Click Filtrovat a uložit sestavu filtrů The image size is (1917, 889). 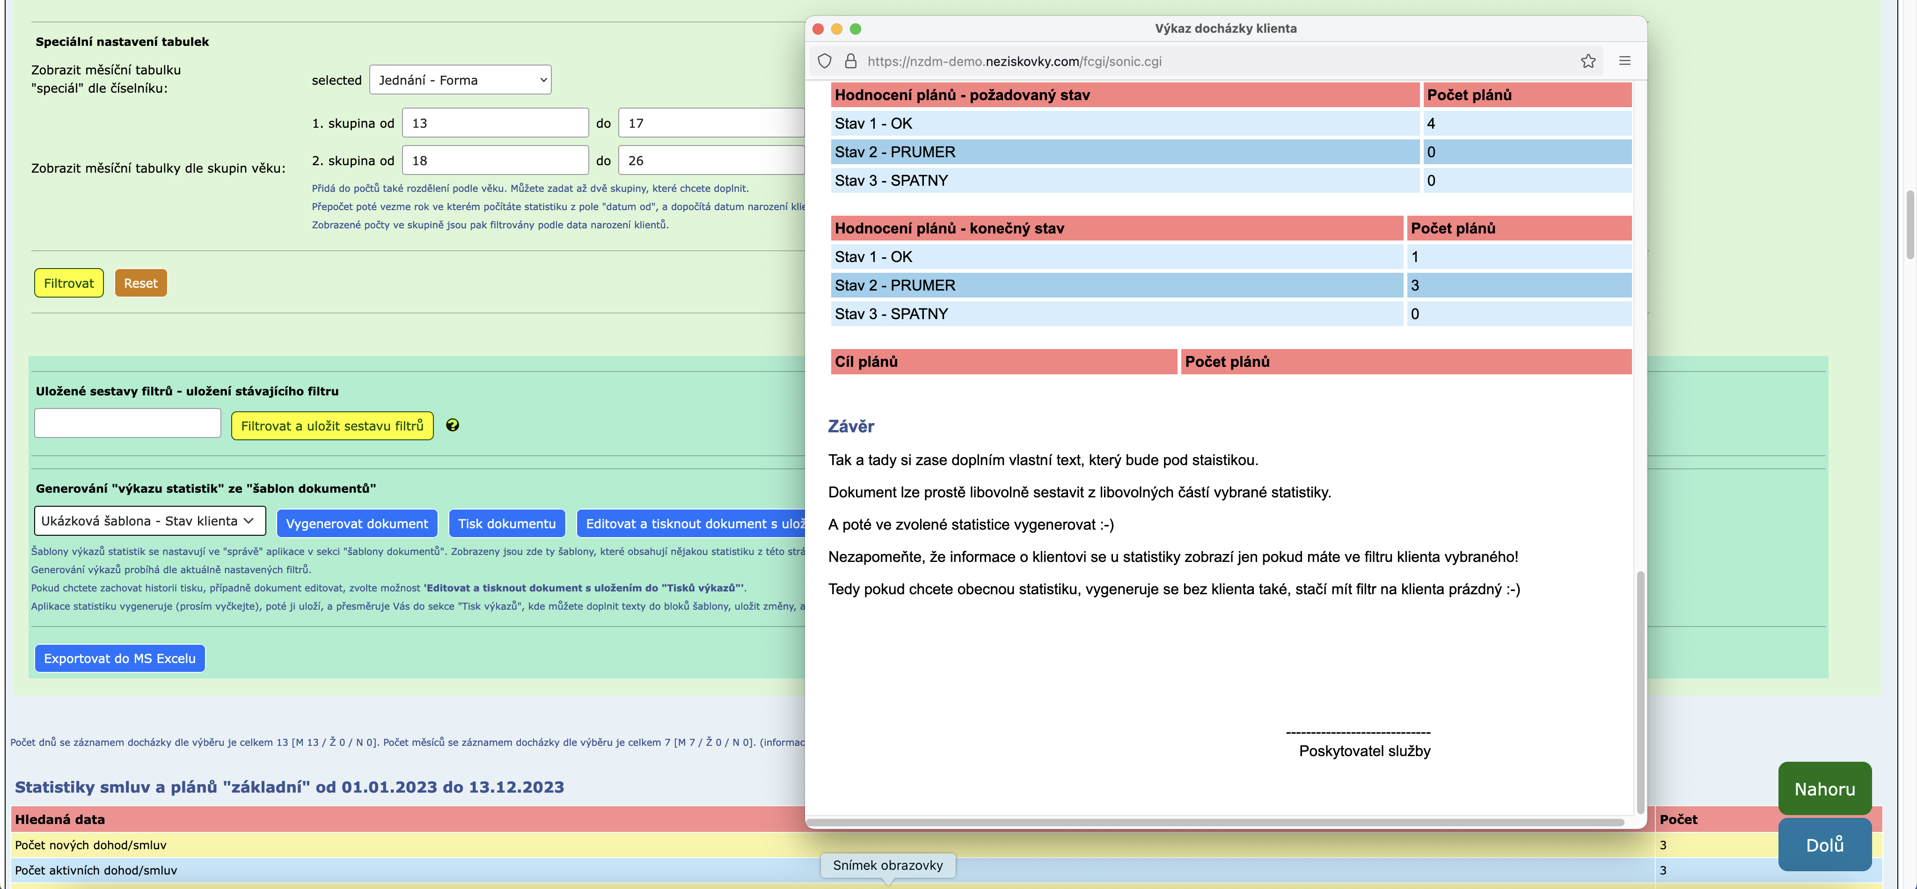point(332,425)
